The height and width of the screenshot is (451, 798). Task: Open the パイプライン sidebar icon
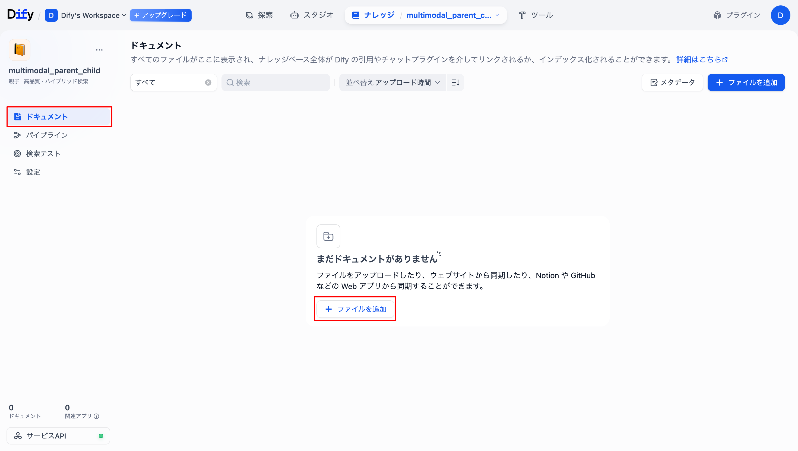click(17, 135)
